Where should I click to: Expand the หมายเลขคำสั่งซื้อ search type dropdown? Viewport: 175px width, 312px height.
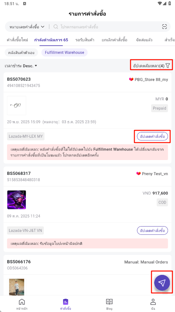[27, 27]
